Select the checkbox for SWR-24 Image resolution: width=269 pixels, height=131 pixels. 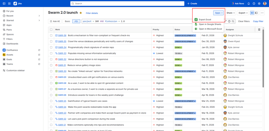[51, 107]
